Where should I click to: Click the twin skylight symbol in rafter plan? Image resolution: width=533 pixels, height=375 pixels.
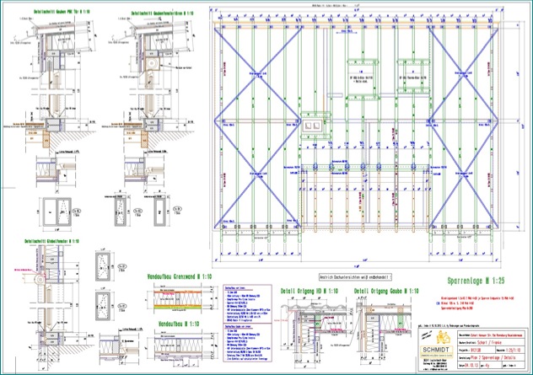click(x=314, y=126)
